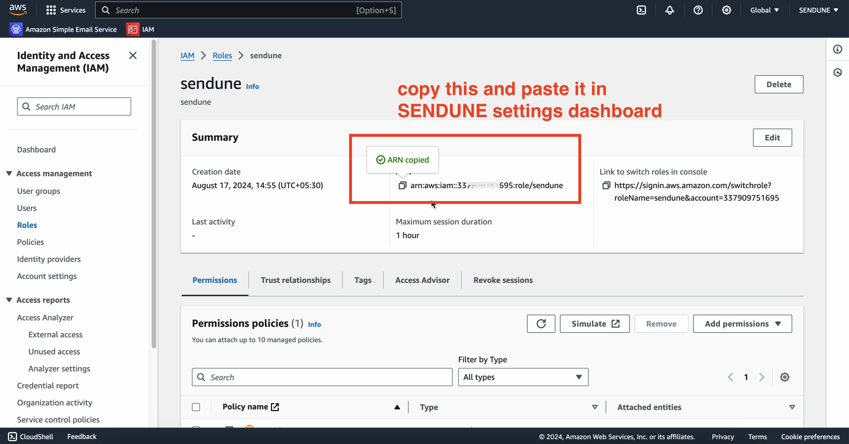
Task: Open Unused access in the sidebar
Action: click(x=54, y=352)
